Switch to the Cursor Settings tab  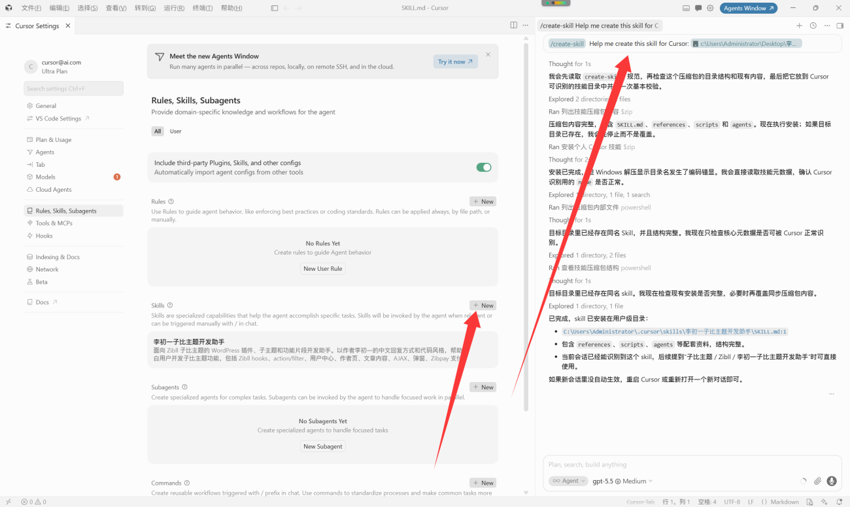(x=37, y=26)
